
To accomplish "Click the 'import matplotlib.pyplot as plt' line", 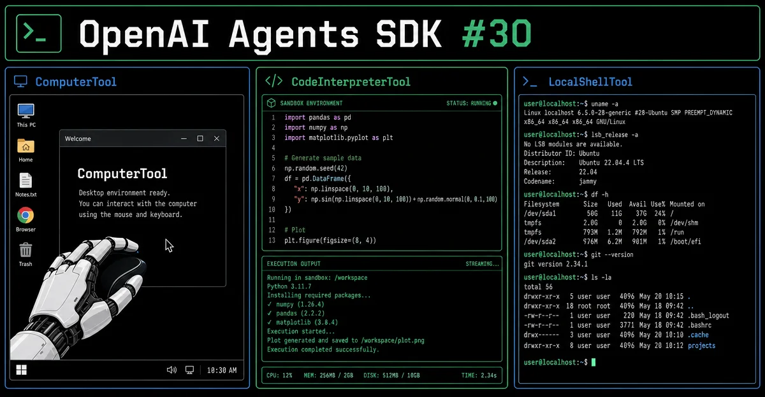I will [x=339, y=137].
